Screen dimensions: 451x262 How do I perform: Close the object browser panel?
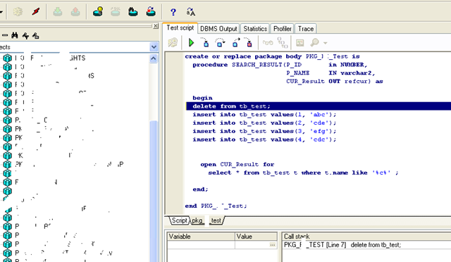[156, 26]
